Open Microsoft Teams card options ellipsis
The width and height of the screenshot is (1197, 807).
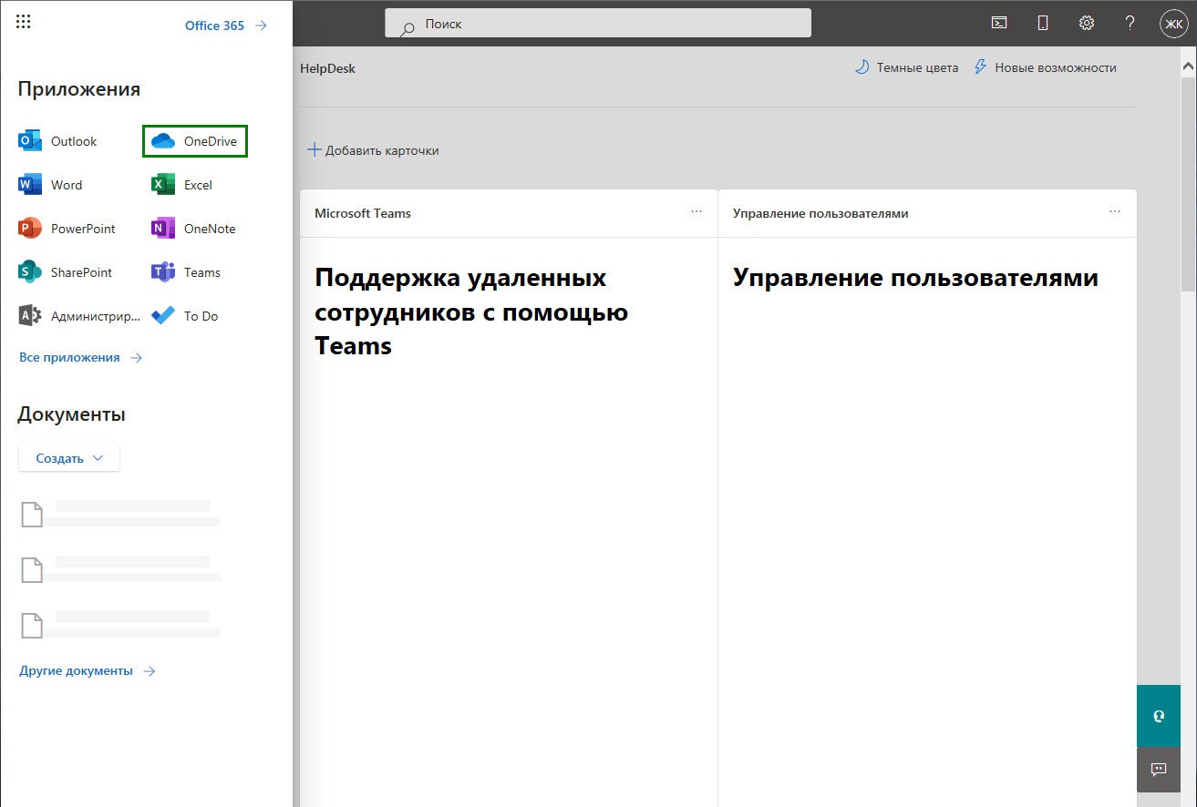tap(697, 211)
